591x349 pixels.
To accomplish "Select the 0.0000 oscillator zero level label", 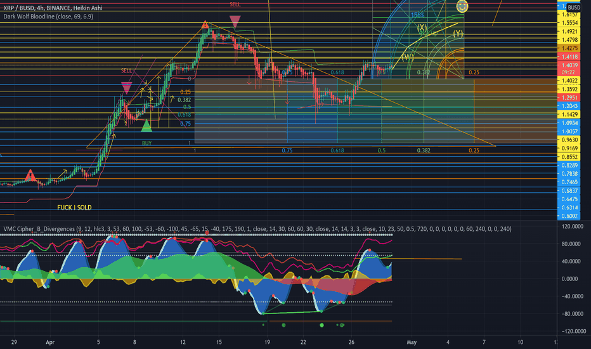I will point(569,279).
